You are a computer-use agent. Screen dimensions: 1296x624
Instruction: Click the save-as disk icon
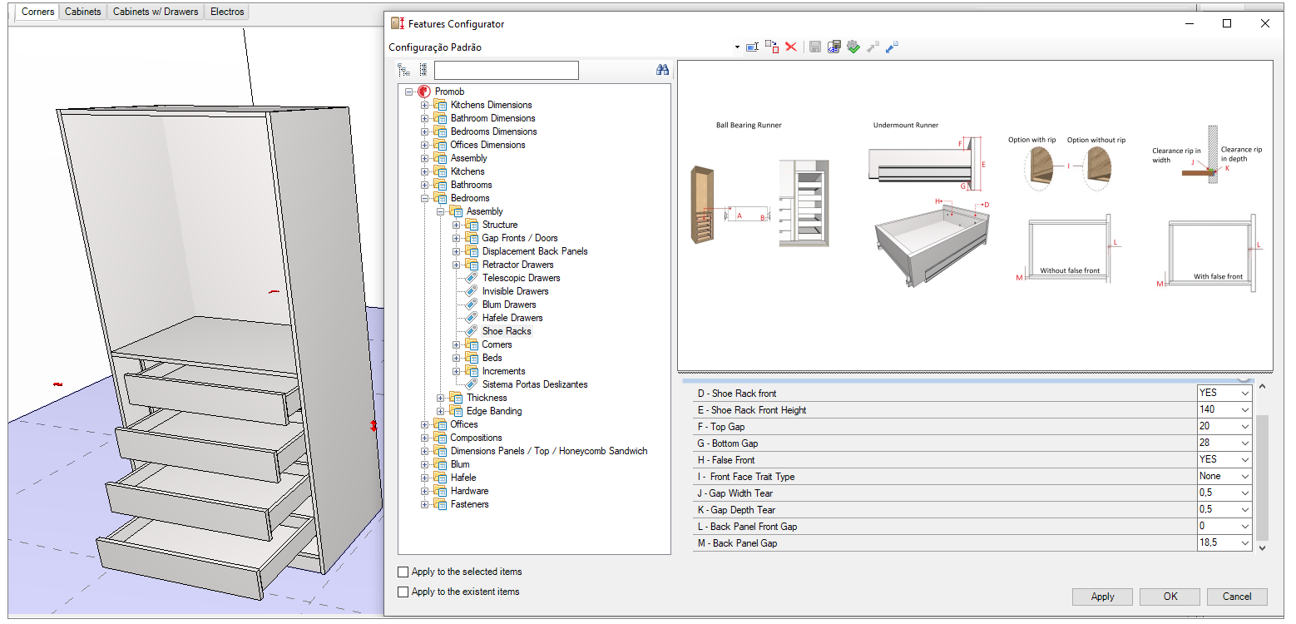tap(834, 47)
